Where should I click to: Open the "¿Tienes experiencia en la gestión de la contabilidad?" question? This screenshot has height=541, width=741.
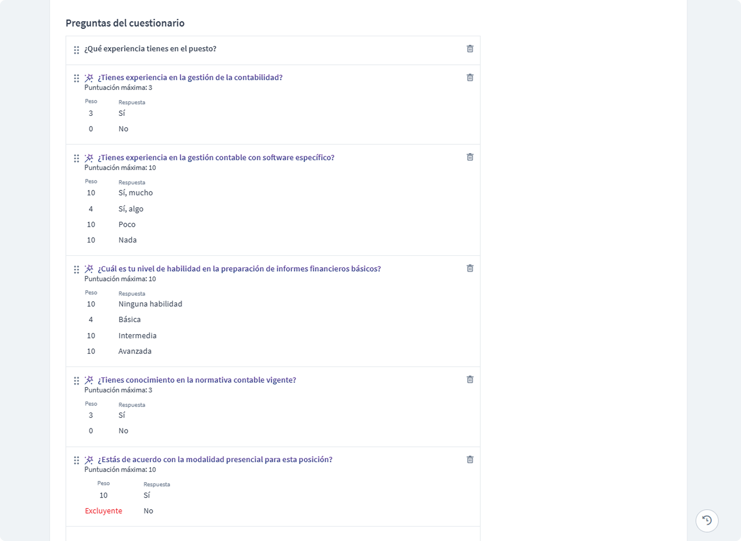tap(190, 77)
